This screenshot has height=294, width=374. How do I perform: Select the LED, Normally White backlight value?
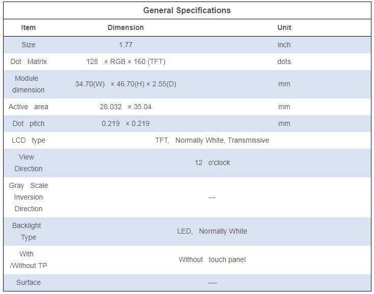pyautogui.click(x=212, y=231)
